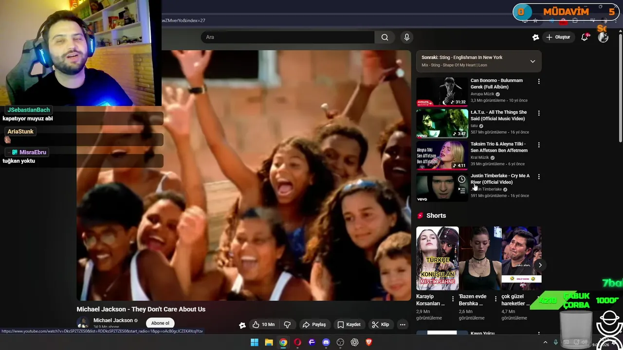
Task: Open options for Karayip Korsanları short
Action: pyautogui.click(x=453, y=298)
